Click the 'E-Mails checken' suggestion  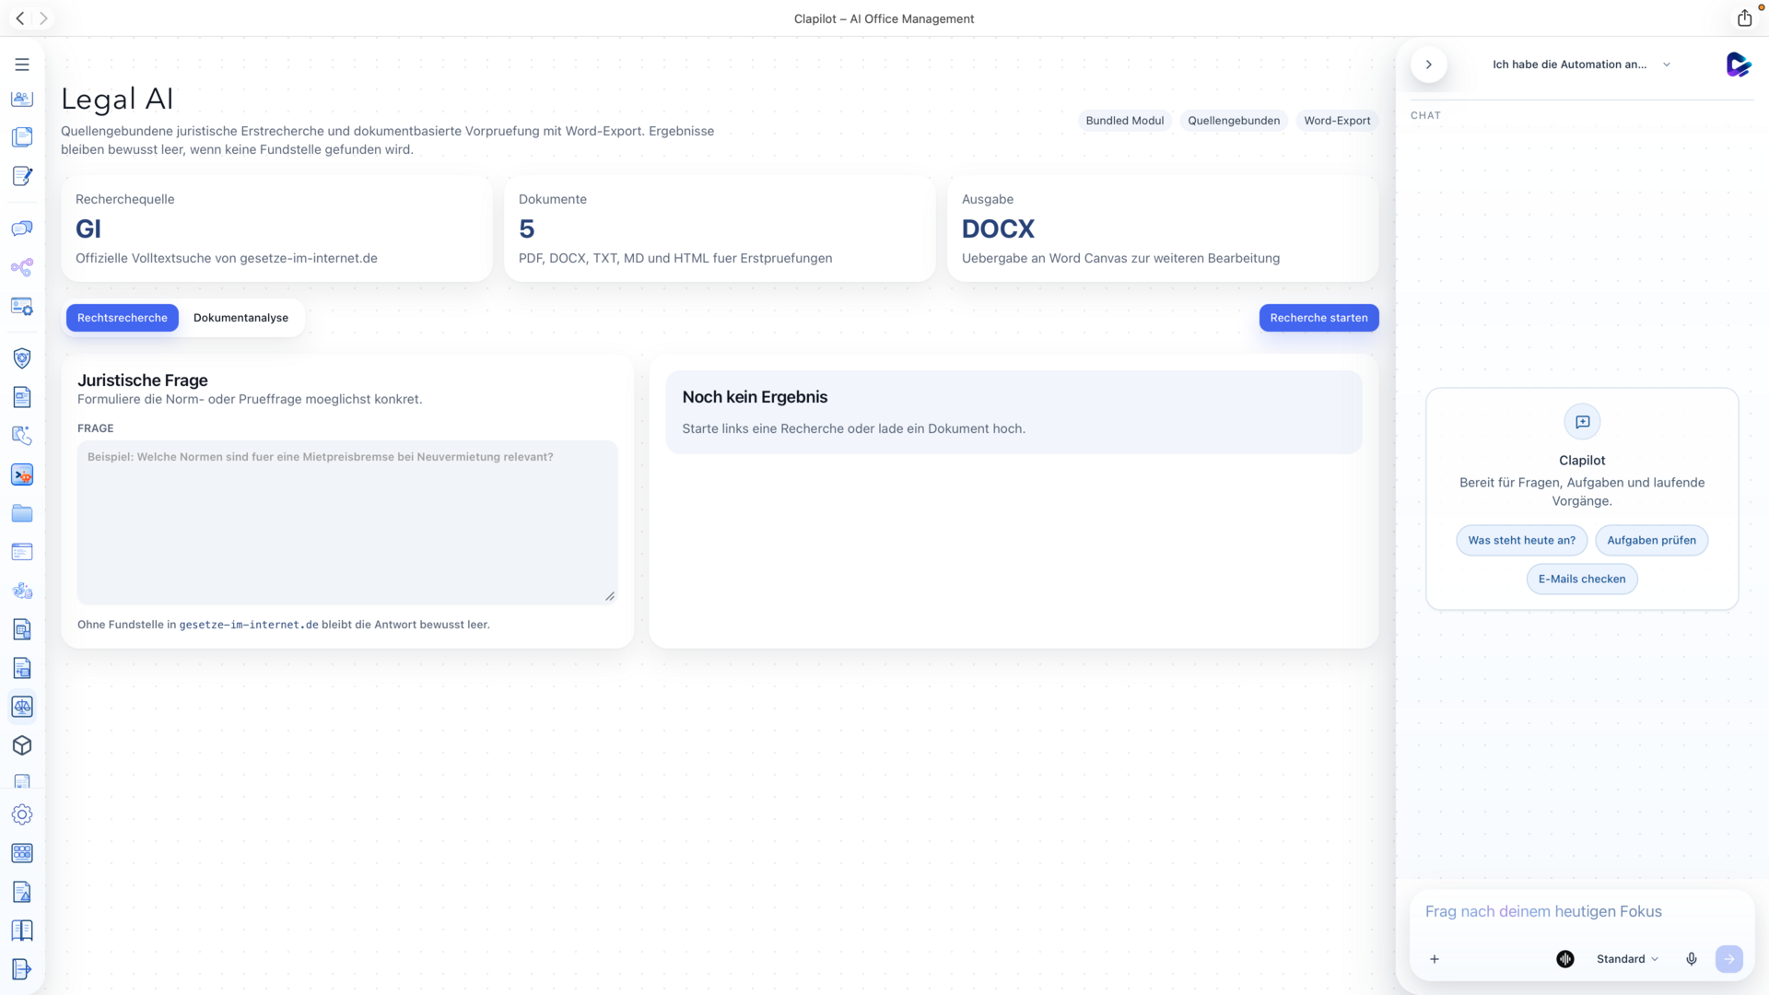tap(1582, 579)
